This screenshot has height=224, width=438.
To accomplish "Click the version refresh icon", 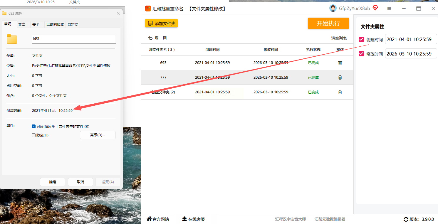I will [x=406, y=219].
